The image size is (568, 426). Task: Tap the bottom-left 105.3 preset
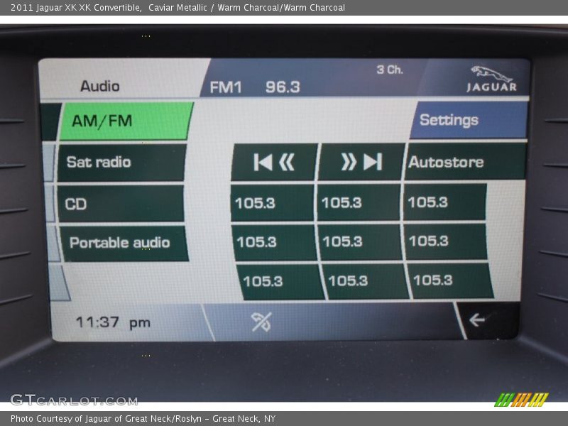[x=277, y=281]
